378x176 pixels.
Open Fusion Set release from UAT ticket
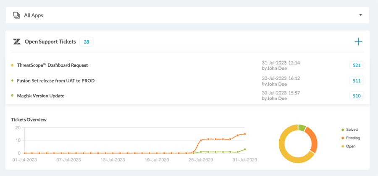click(55, 80)
